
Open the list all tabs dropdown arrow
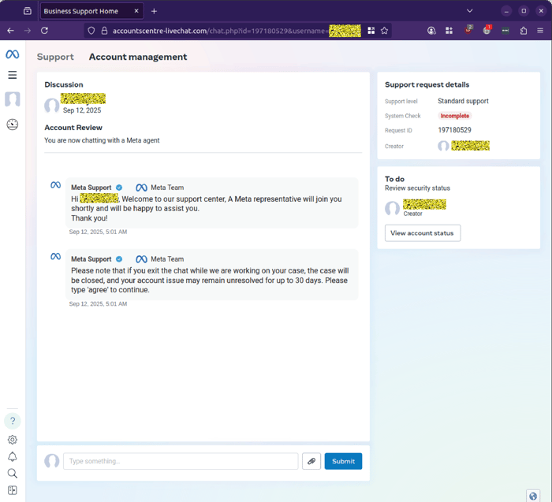[x=470, y=11]
